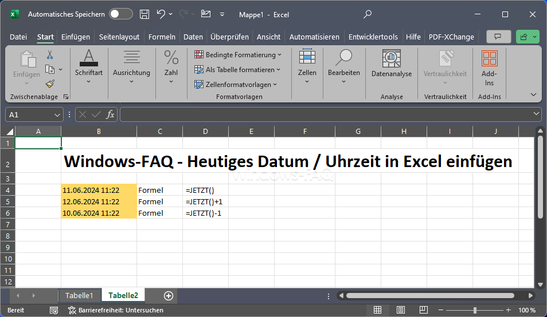Select column F header
Image resolution: width=547 pixels, height=317 pixels.
click(304, 131)
